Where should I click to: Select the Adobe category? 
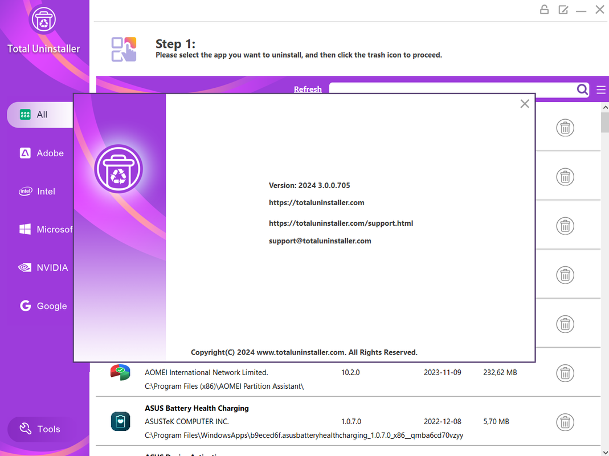[42, 153]
